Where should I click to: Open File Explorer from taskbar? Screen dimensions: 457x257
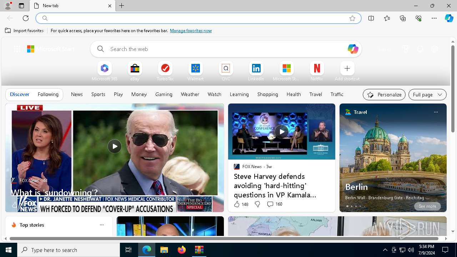pyautogui.click(x=164, y=250)
